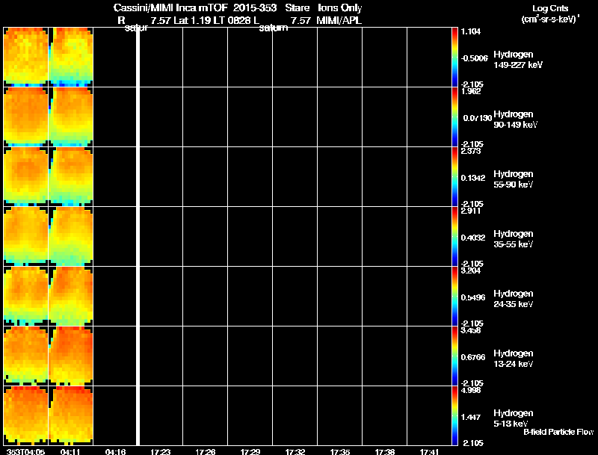
Task: Click the color bar beside Hydrogen 5-13 keV
Action: coord(454,416)
